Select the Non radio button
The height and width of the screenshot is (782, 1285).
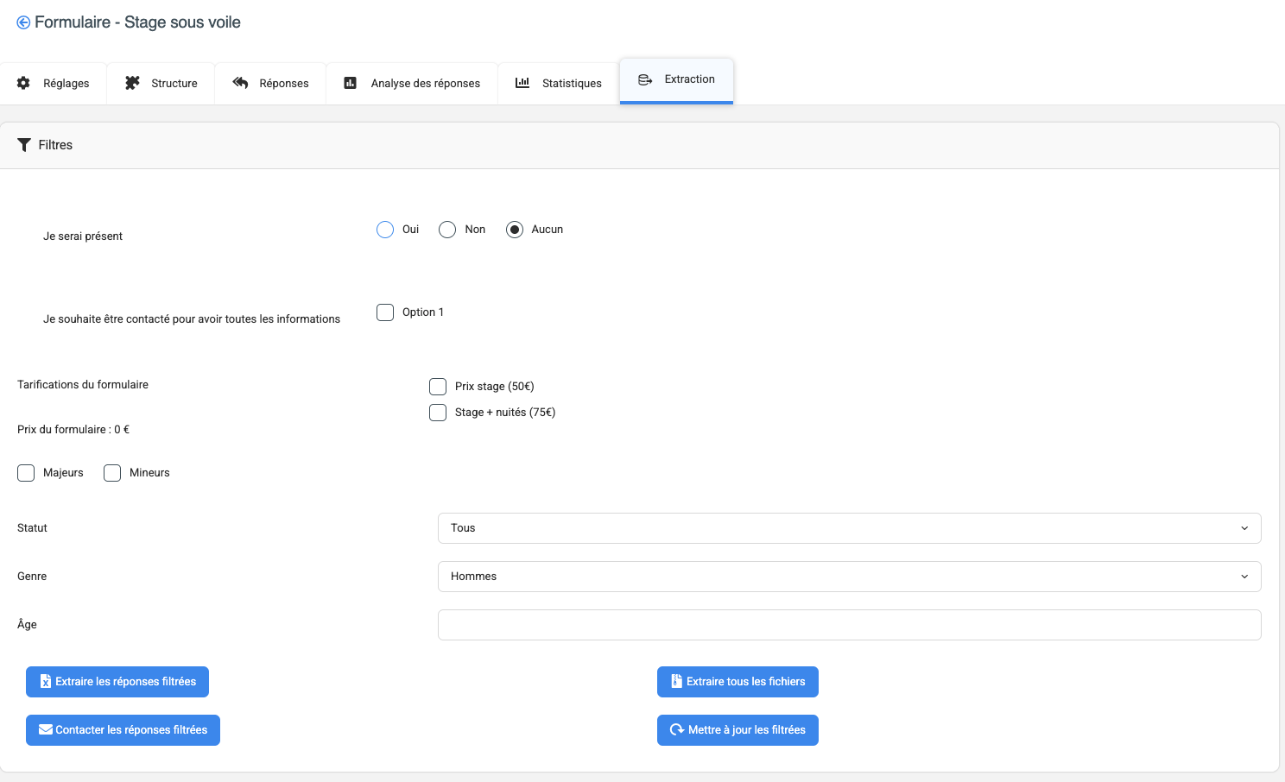click(x=447, y=230)
